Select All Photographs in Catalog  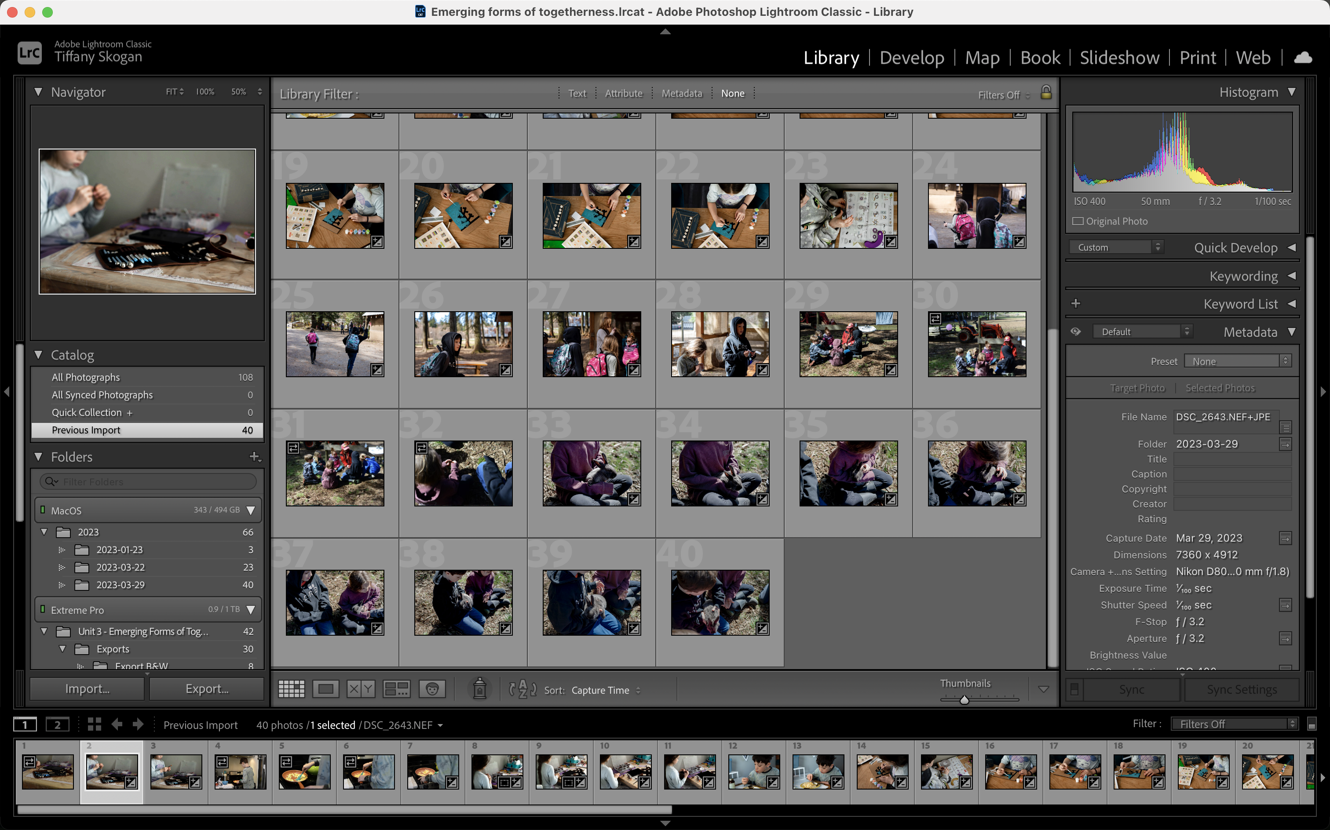pyautogui.click(x=147, y=377)
